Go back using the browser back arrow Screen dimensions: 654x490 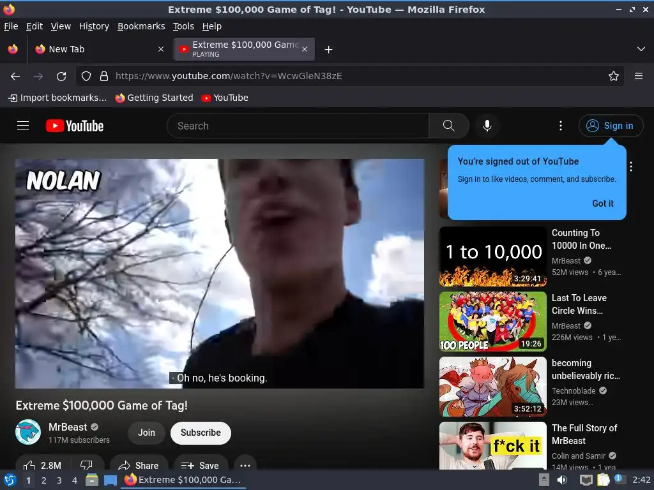pos(15,77)
